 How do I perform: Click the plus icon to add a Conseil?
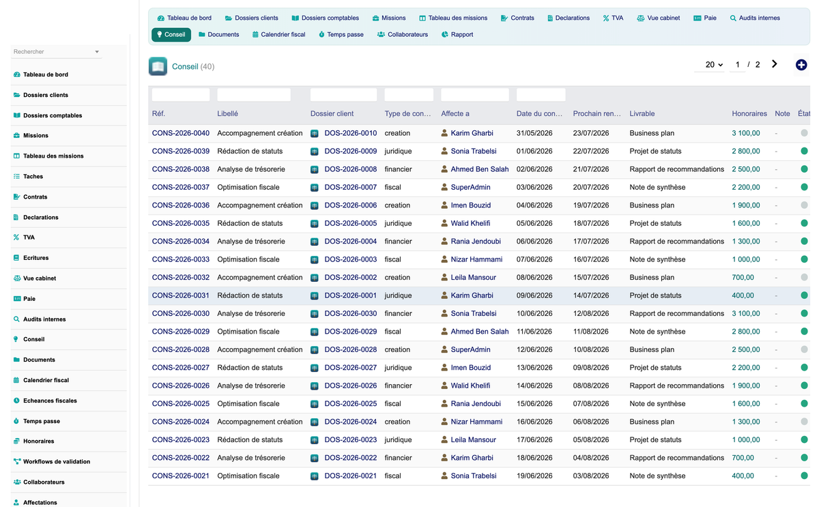tap(801, 65)
